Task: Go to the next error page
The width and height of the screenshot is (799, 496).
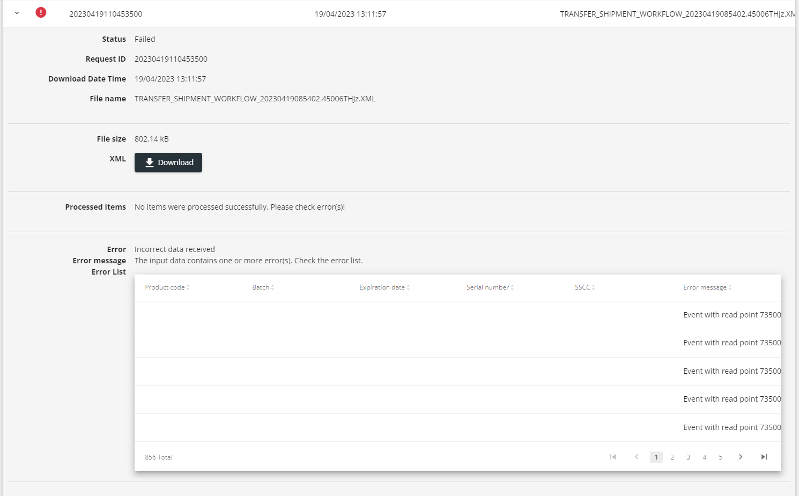Action: (741, 457)
